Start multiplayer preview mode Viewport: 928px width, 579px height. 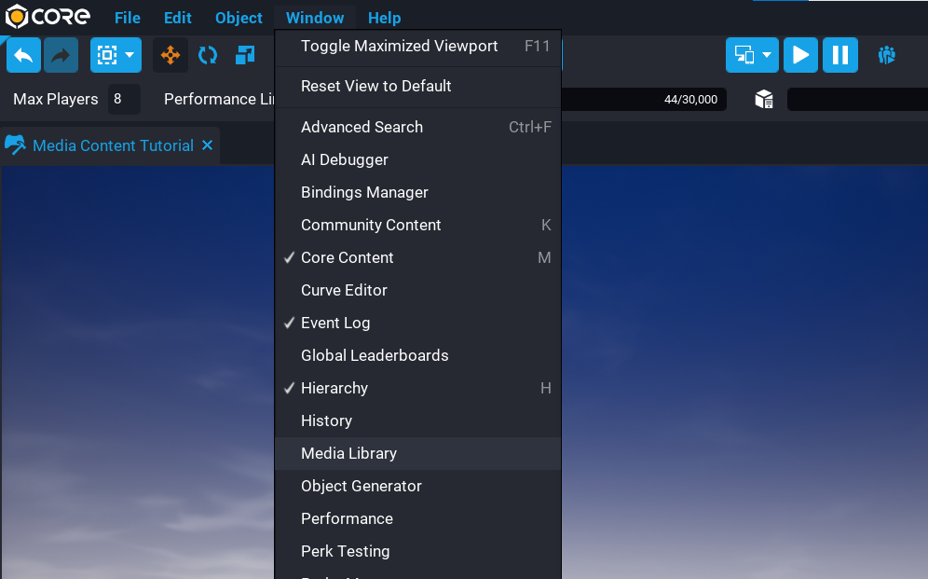[x=886, y=55]
